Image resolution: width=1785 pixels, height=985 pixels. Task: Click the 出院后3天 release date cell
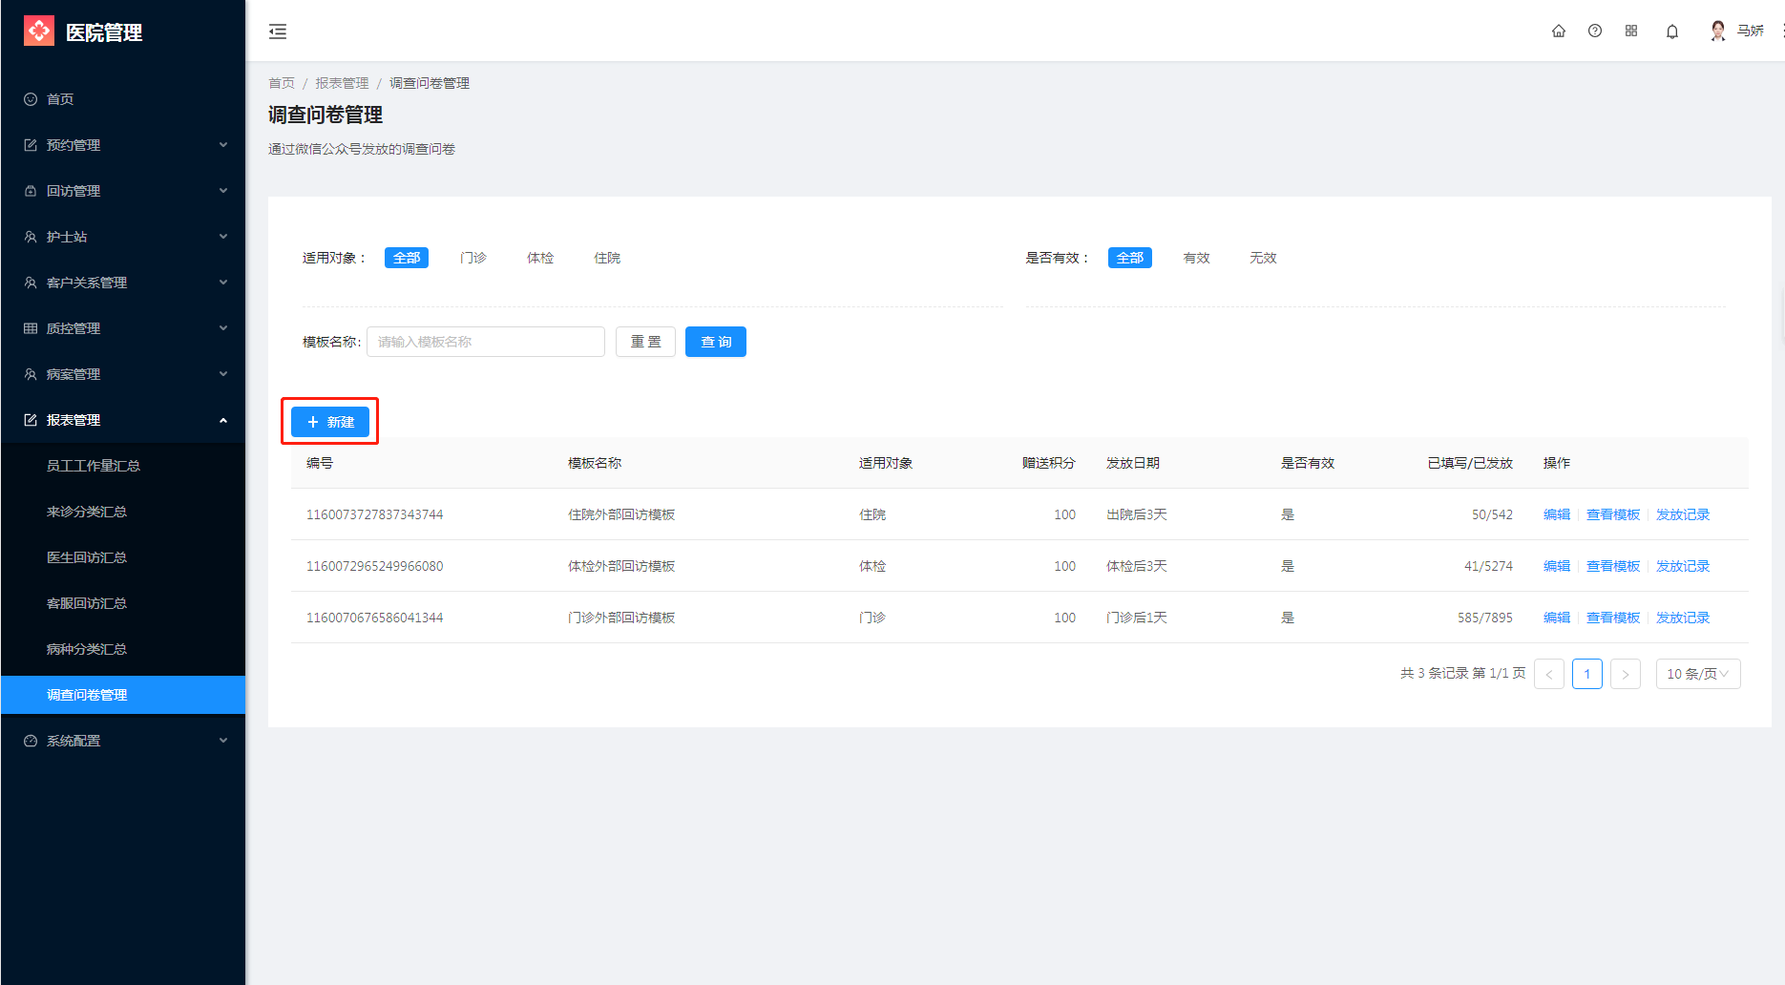[x=1137, y=514]
